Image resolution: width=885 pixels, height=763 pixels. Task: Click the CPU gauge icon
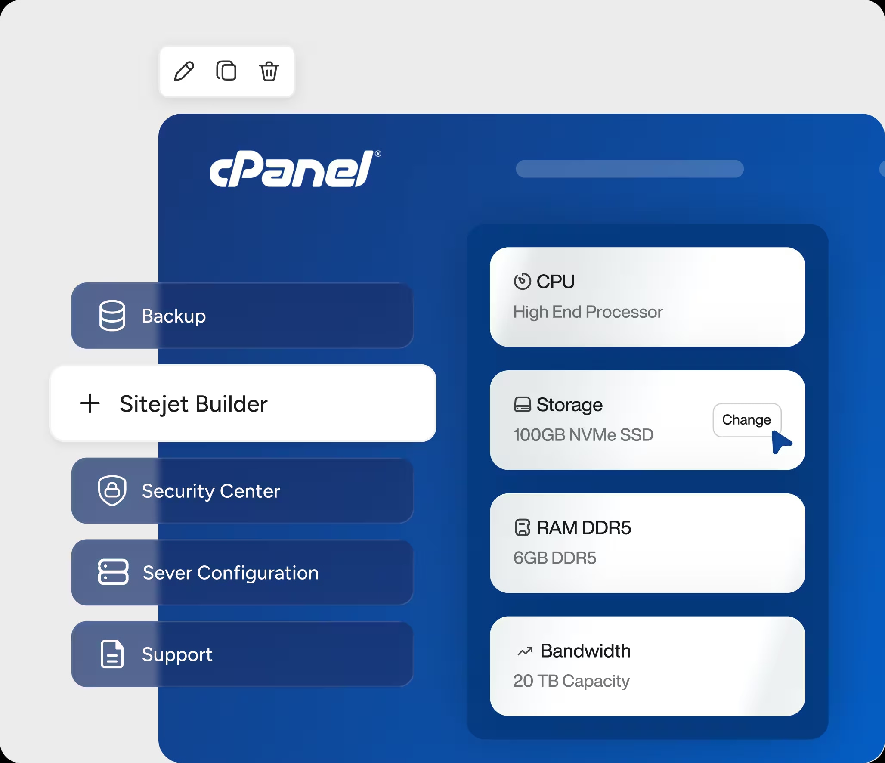523,282
